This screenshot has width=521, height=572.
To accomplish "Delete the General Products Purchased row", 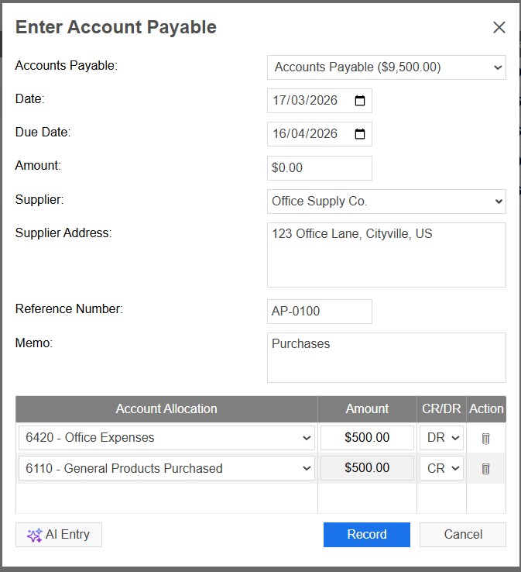I will click(x=485, y=469).
